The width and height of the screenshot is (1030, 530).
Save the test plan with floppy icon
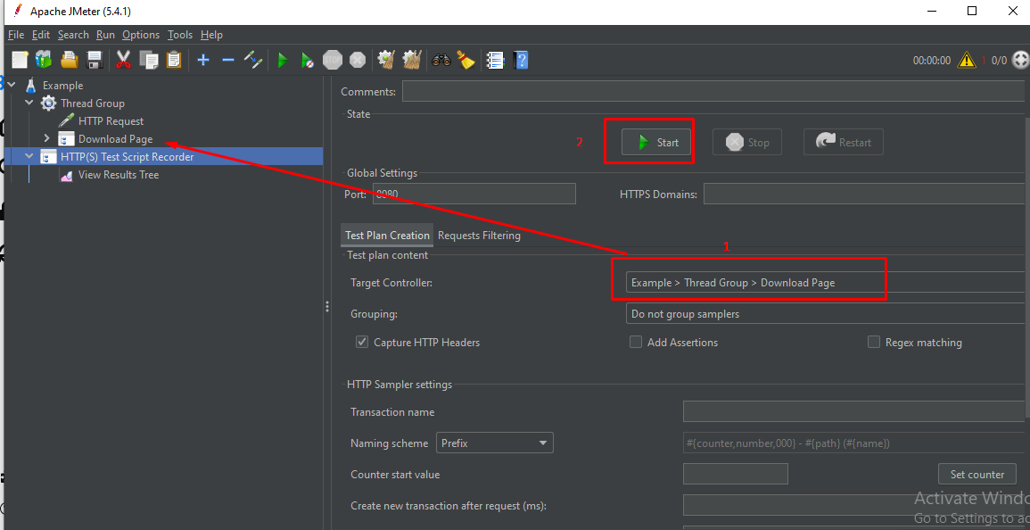[95, 60]
